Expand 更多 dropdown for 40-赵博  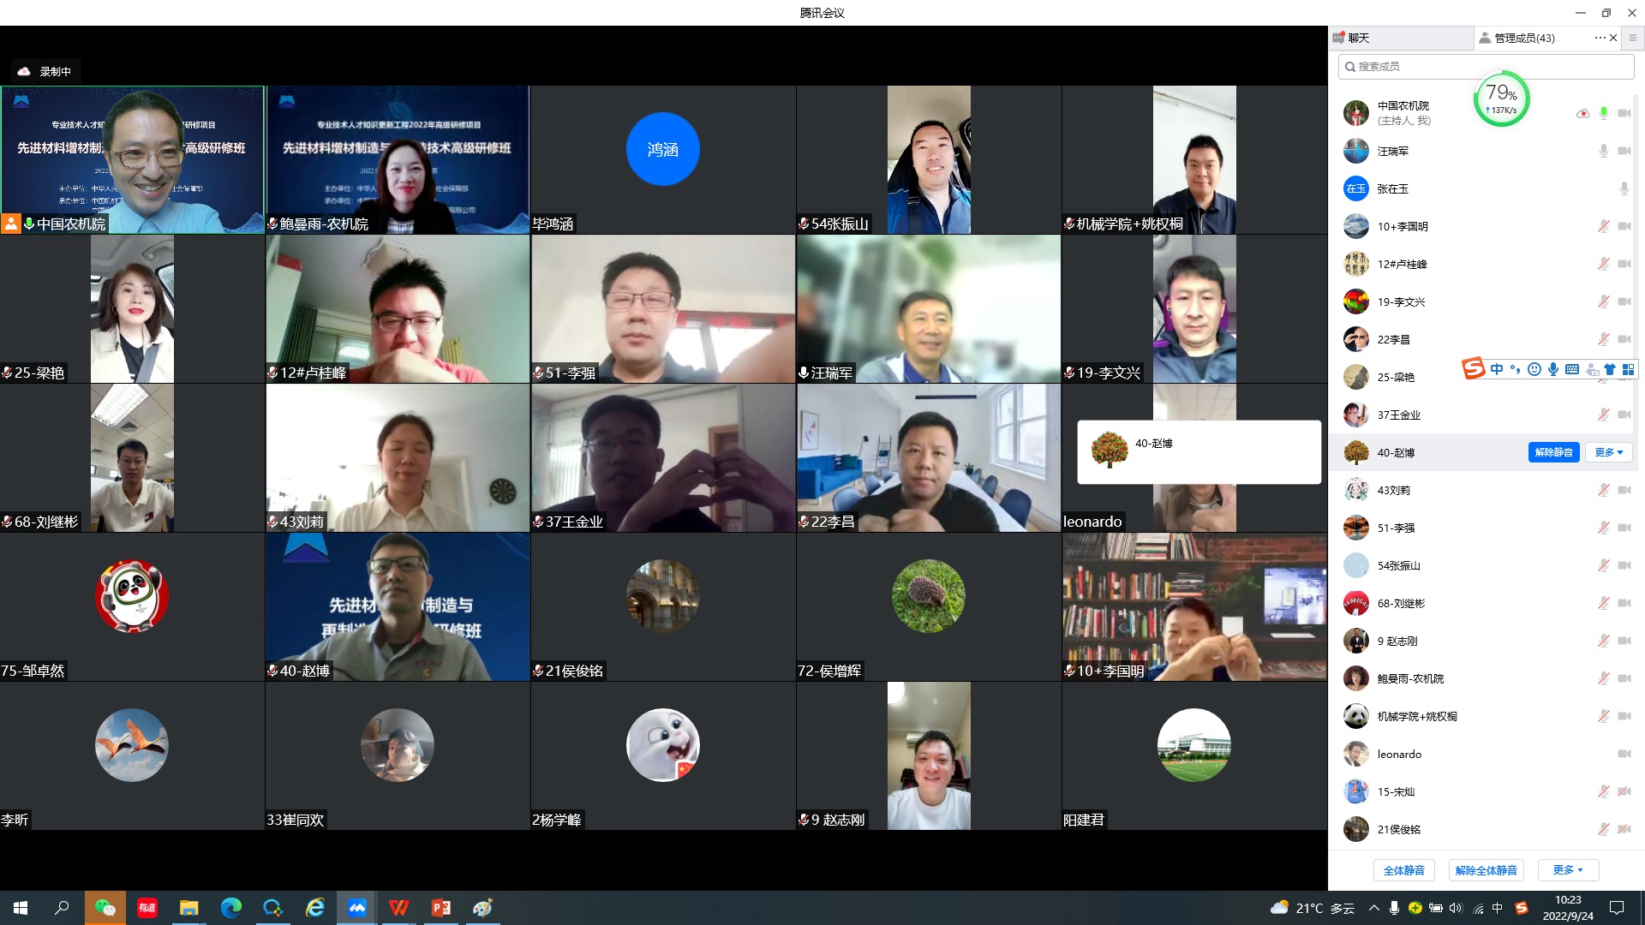coord(1608,452)
